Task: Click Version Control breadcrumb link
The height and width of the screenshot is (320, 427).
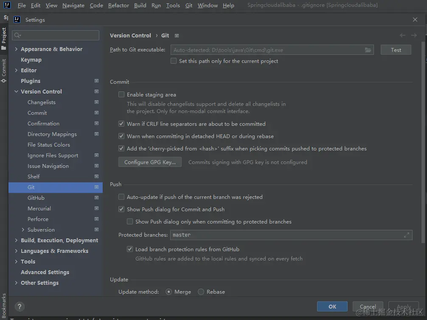Action: click(x=130, y=35)
